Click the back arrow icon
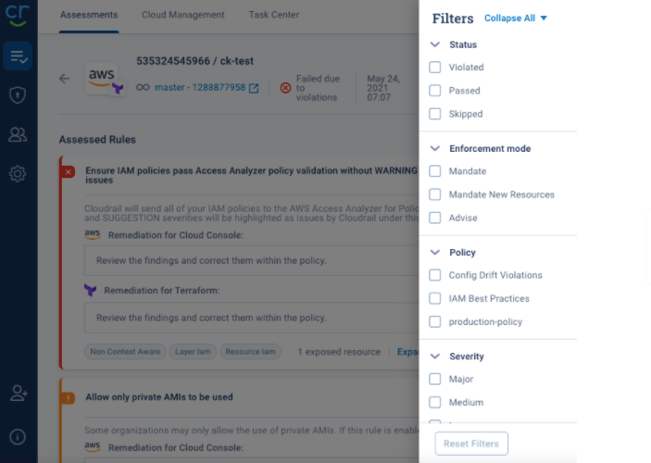This screenshot has height=463, width=651. 64,79
